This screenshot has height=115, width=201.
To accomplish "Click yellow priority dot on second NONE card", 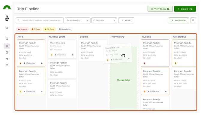I will [x=20, y=92].
